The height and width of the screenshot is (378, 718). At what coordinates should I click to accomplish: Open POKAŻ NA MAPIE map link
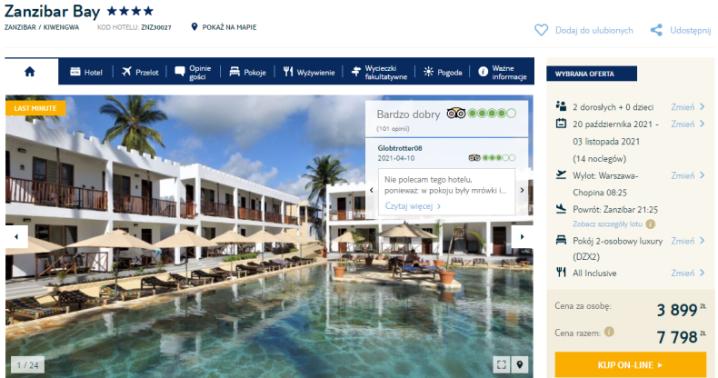[x=224, y=27]
